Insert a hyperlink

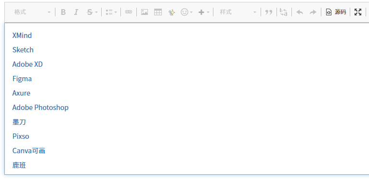point(129,12)
